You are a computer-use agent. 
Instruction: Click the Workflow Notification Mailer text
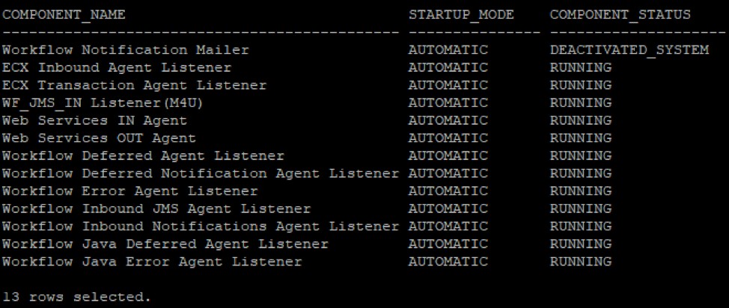point(125,50)
